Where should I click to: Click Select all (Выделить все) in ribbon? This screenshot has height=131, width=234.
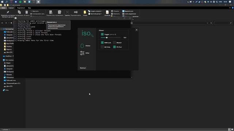[x=128, y=11]
